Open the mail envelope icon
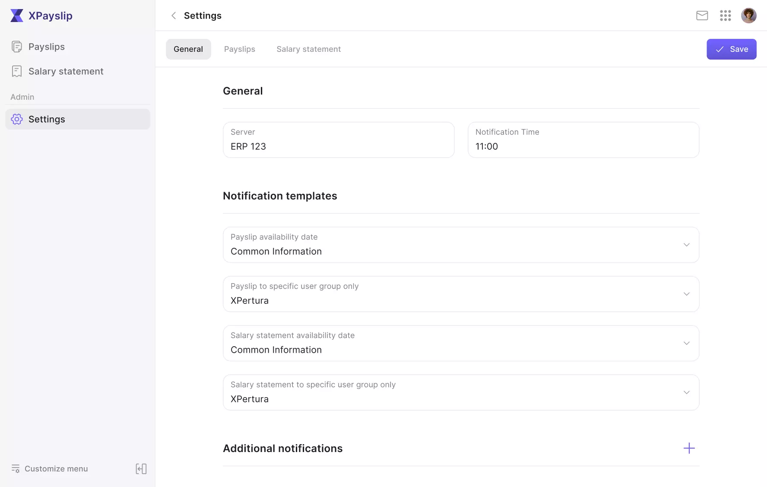 click(702, 16)
